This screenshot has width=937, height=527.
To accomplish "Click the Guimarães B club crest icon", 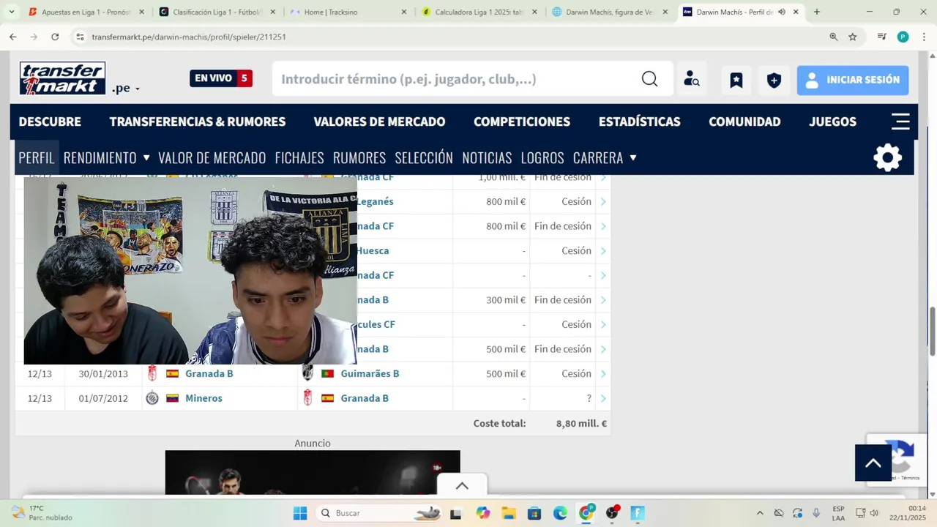I will click(307, 373).
